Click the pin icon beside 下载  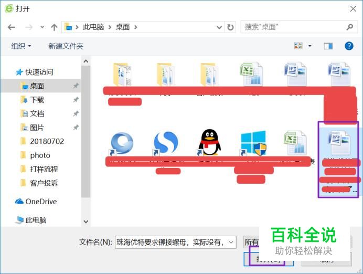76,100
